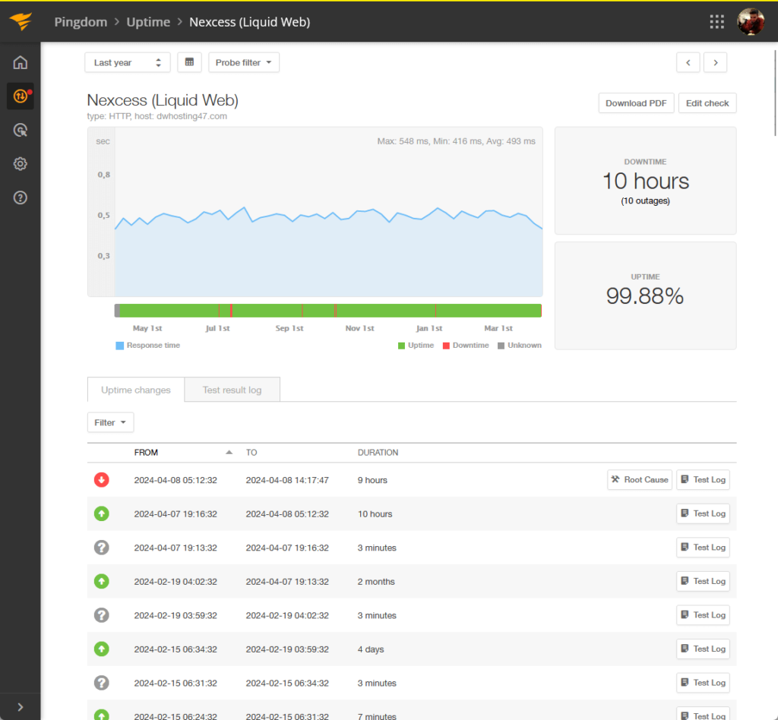Screen dimensions: 778x720
Task: Click the FROM column sort arrow
Action: [229, 452]
